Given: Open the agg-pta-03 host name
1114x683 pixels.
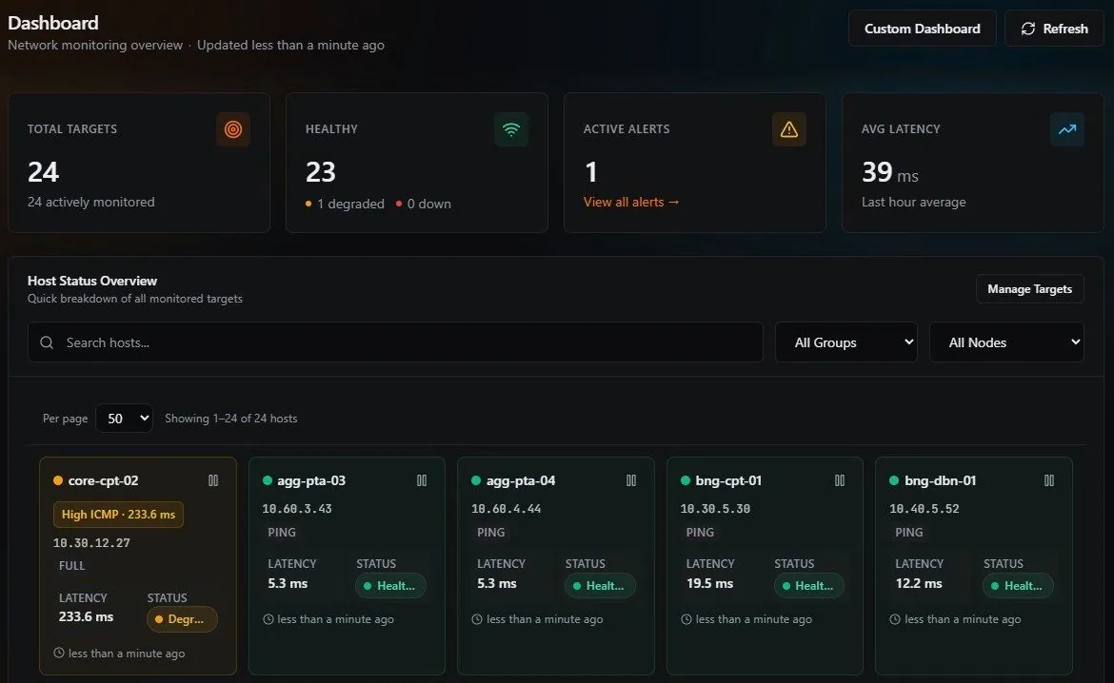Looking at the screenshot, I should coord(311,480).
